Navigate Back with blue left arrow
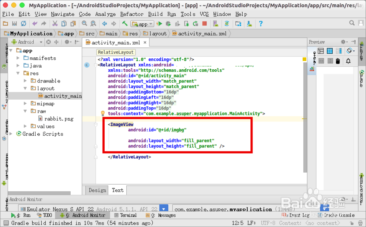 [105, 23]
